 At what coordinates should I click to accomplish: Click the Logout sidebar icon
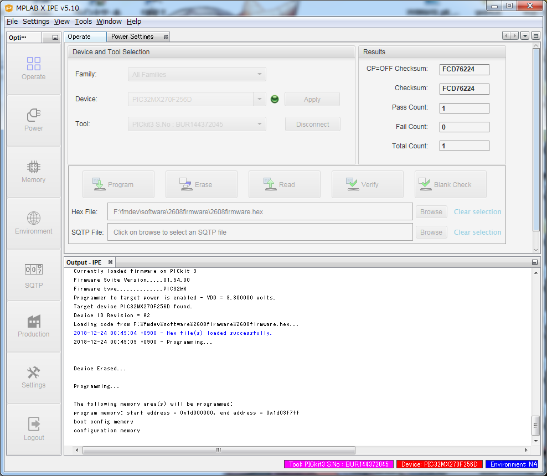[34, 430]
